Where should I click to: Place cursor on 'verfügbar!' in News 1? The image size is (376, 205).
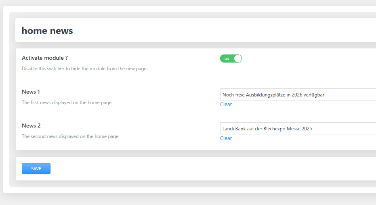(x=314, y=95)
